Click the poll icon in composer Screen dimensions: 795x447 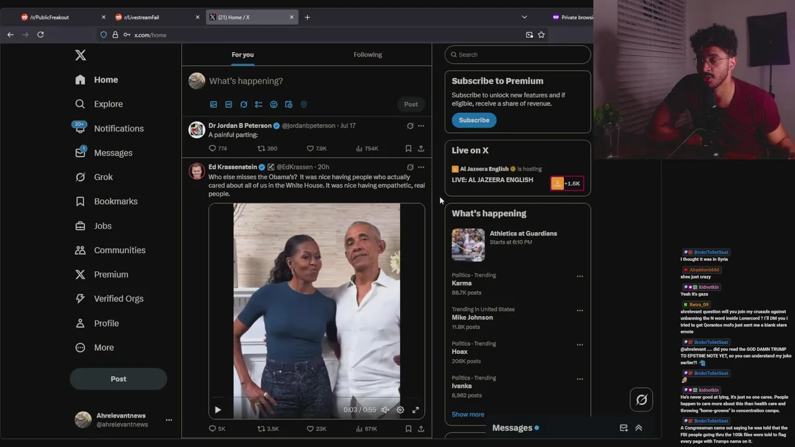258,104
